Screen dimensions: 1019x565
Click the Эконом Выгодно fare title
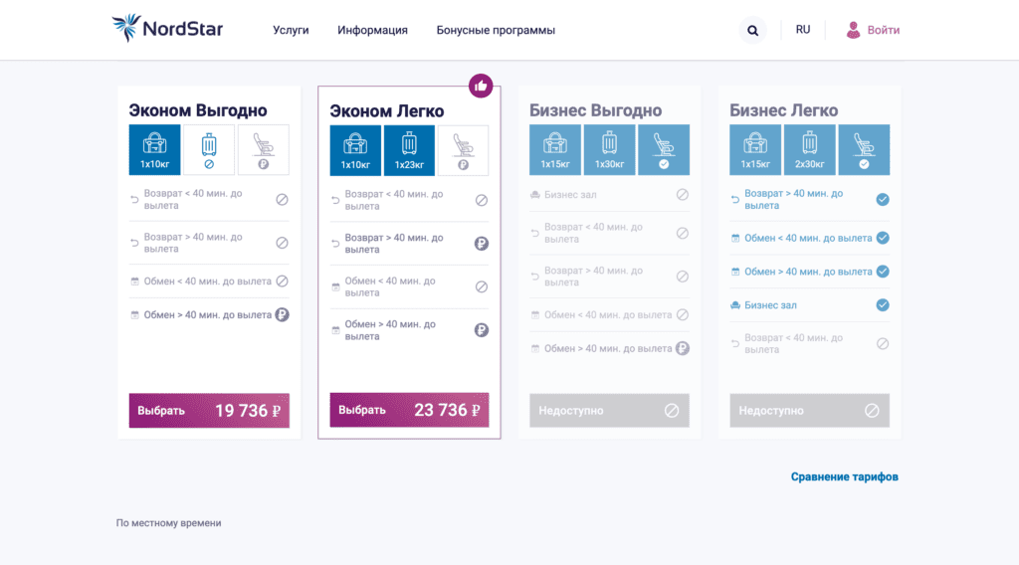pyautogui.click(x=198, y=110)
